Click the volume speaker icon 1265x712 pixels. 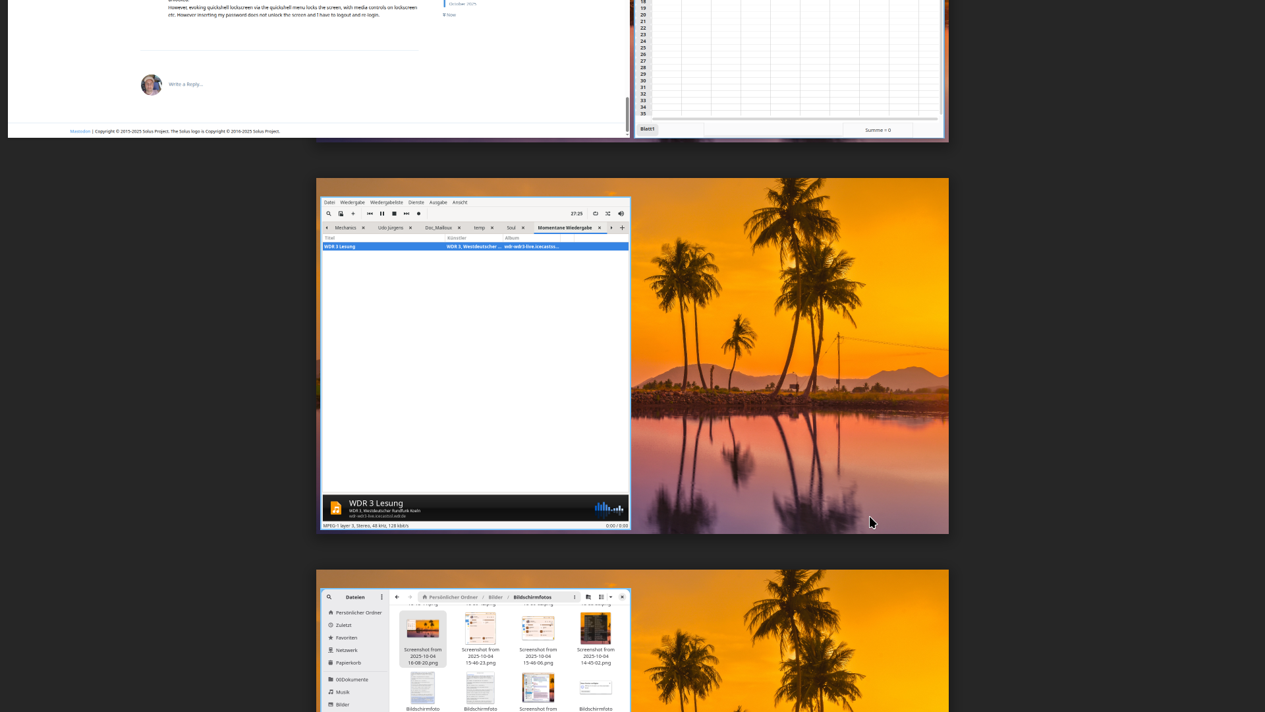tap(621, 214)
